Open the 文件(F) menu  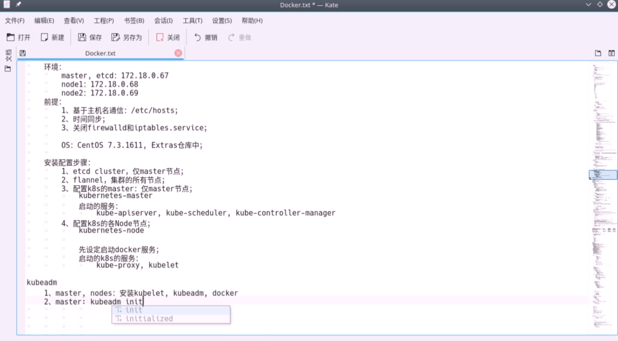click(x=14, y=21)
